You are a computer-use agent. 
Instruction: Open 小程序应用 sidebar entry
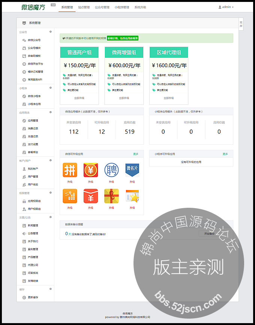click(x=34, y=104)
